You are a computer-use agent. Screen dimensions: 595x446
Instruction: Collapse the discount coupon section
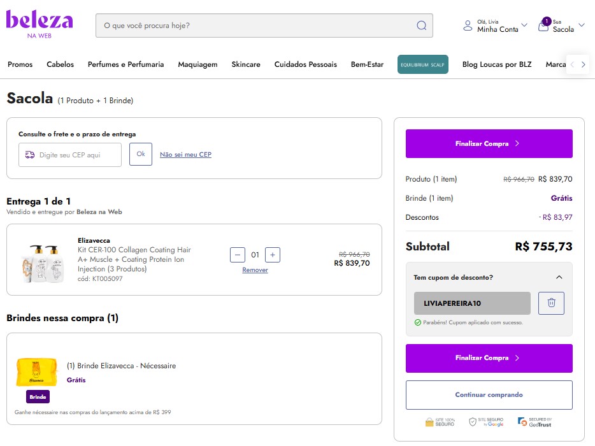click(x=559, y=277)
